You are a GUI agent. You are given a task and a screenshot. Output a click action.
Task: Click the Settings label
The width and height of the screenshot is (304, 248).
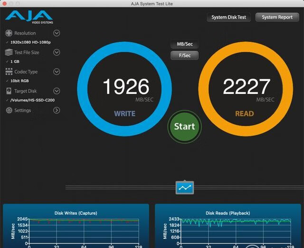22,110
